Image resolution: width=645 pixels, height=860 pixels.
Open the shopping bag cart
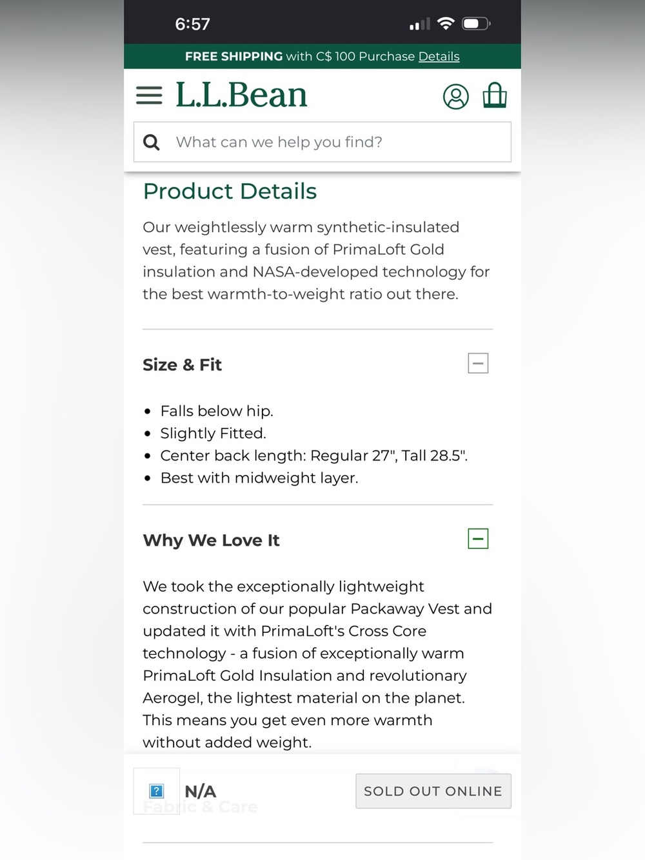(495, 95)
